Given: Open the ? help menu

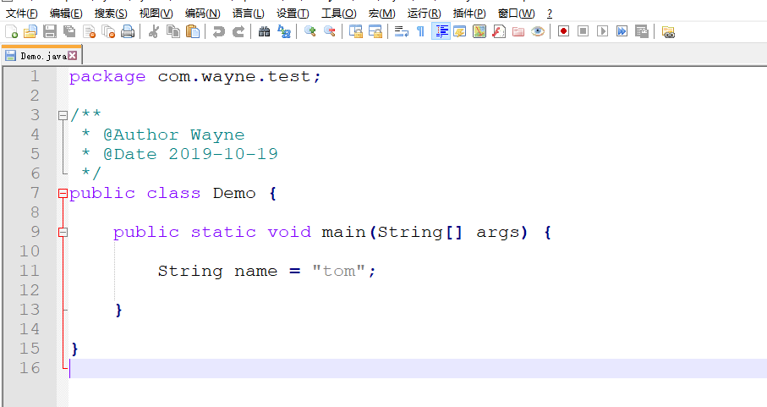Looking at the screenshot, I should (x=550, y=14).
